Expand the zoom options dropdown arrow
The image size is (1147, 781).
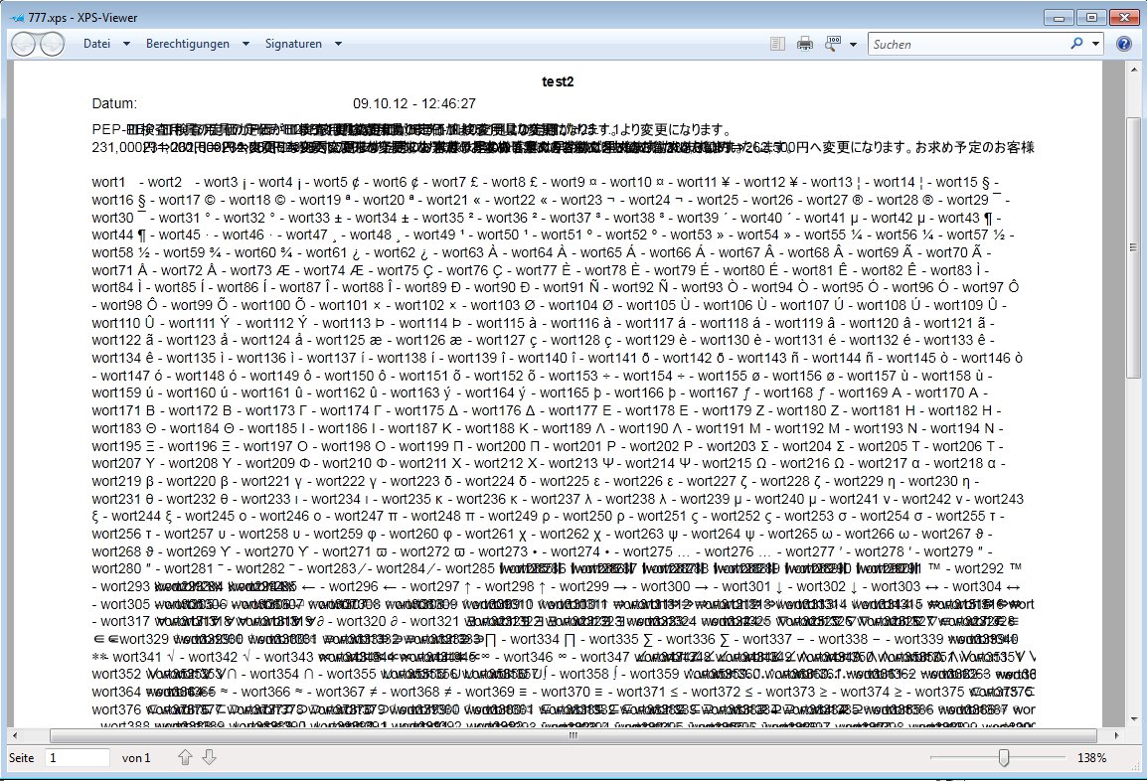click(853, 44)
